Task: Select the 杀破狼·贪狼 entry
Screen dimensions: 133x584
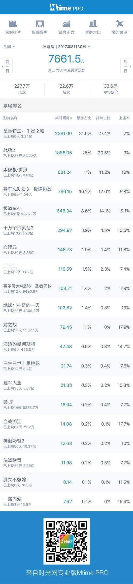Action: (66, 172)
